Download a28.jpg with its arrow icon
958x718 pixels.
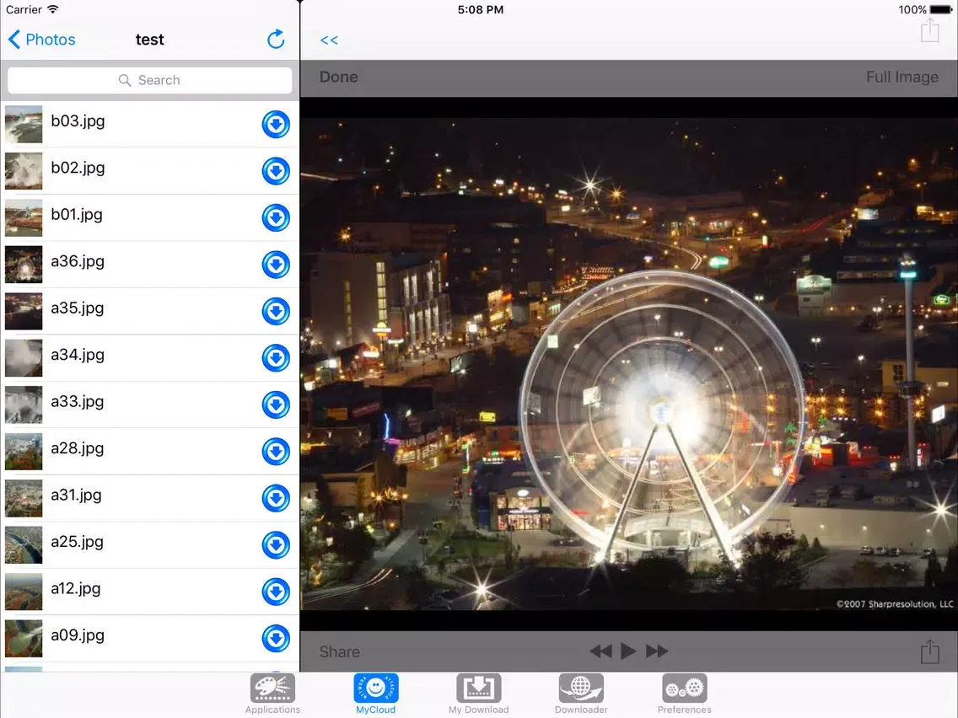point(276,451)
